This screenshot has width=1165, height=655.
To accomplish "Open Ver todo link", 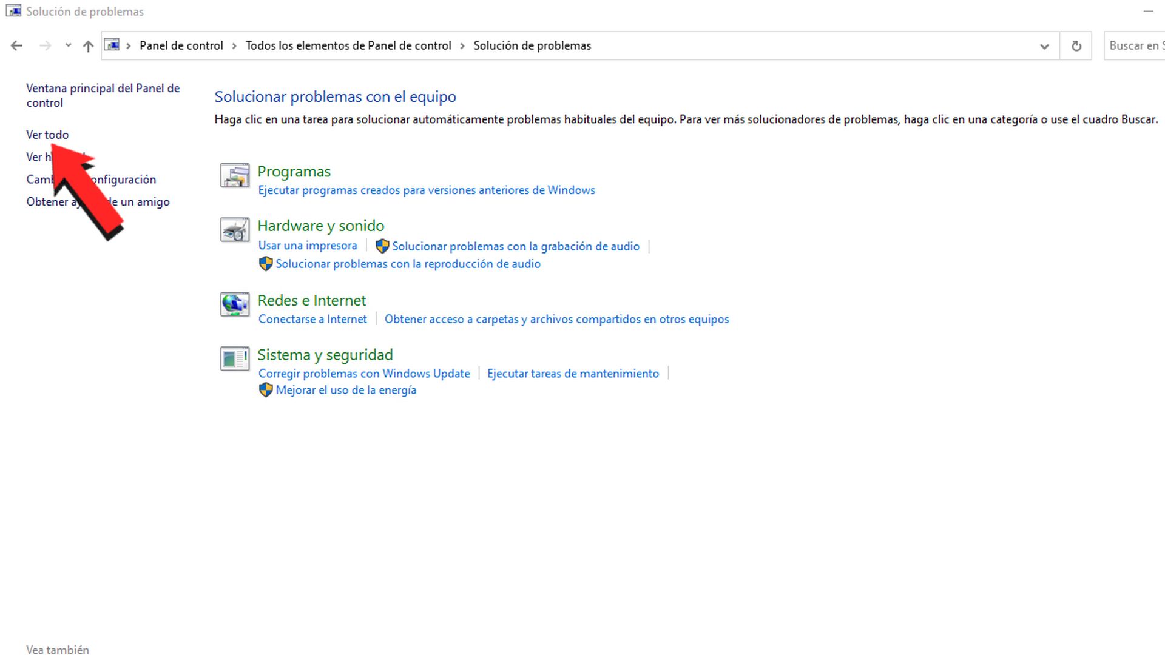I will pos(47,135).
